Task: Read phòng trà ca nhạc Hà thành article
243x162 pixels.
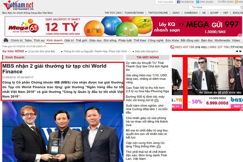Action: pos(147,121)
